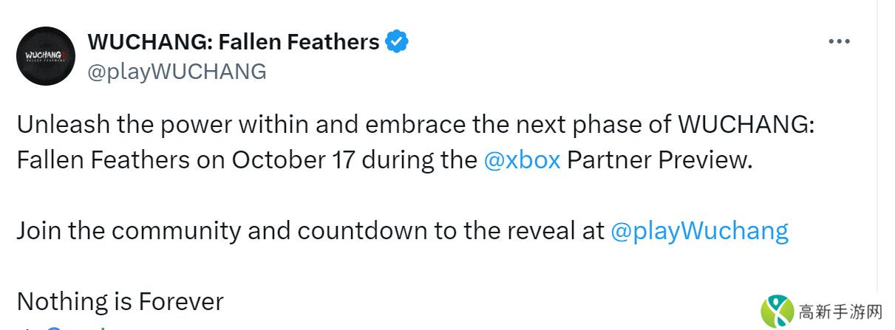The image size is (895, 330).
Task: Select the @playWUCHANG handle under the name
Action: (177, 71)
